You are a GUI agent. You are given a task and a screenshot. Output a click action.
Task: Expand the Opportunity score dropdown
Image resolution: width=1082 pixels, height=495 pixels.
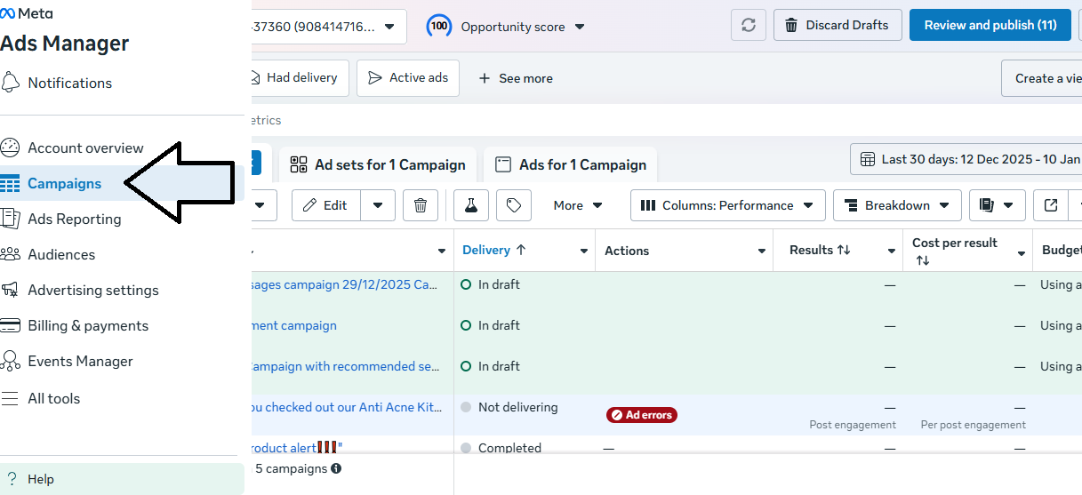(580, 27)
